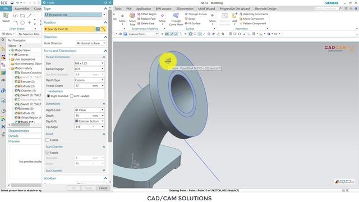This screenshot has width=359, height=202.
Task: Open the PMI ribbon tab
Action: click(129, 9)
